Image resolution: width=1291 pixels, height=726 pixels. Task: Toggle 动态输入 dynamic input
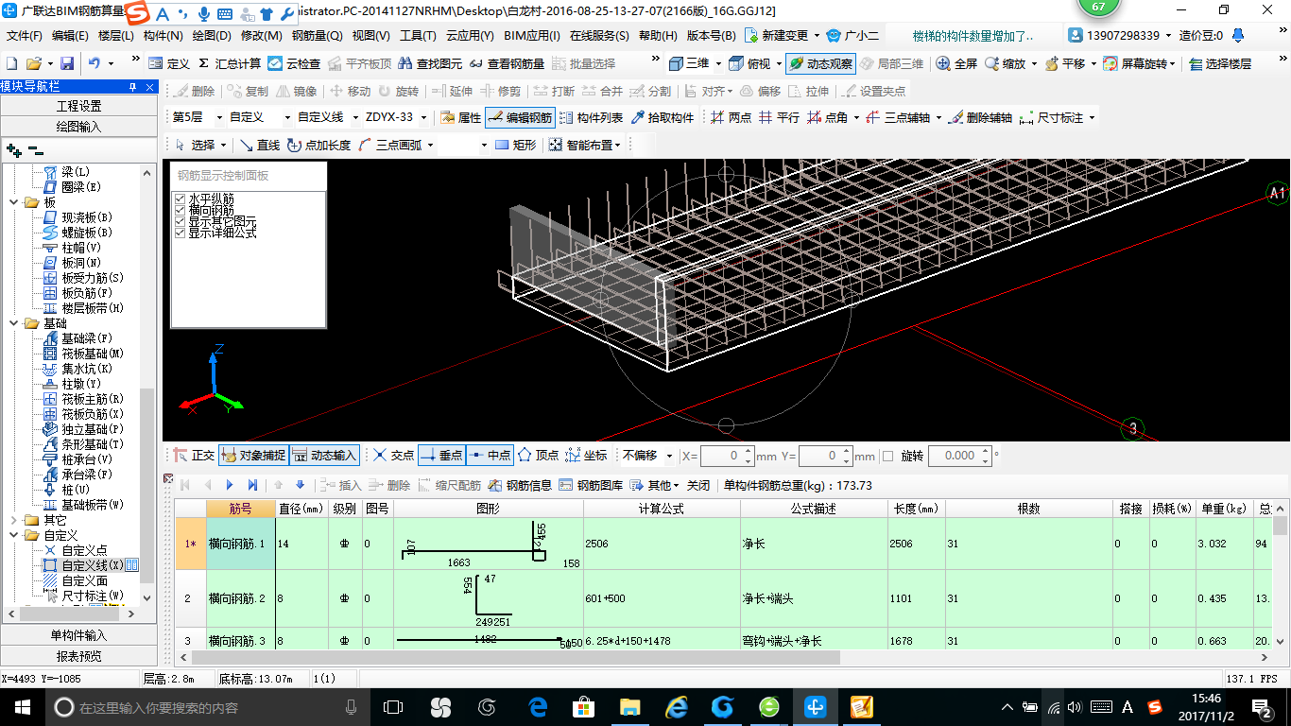click(x=324, y=455)
